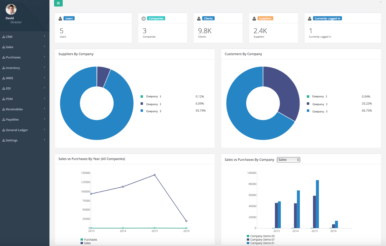Click the user icon beside Users badge
386x246 pixels.
[61, 19]
